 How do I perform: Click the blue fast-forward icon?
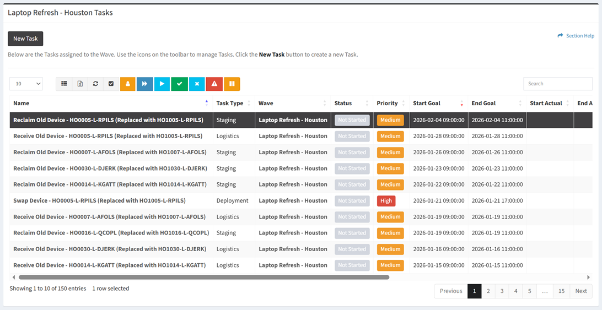click(144, 84)
